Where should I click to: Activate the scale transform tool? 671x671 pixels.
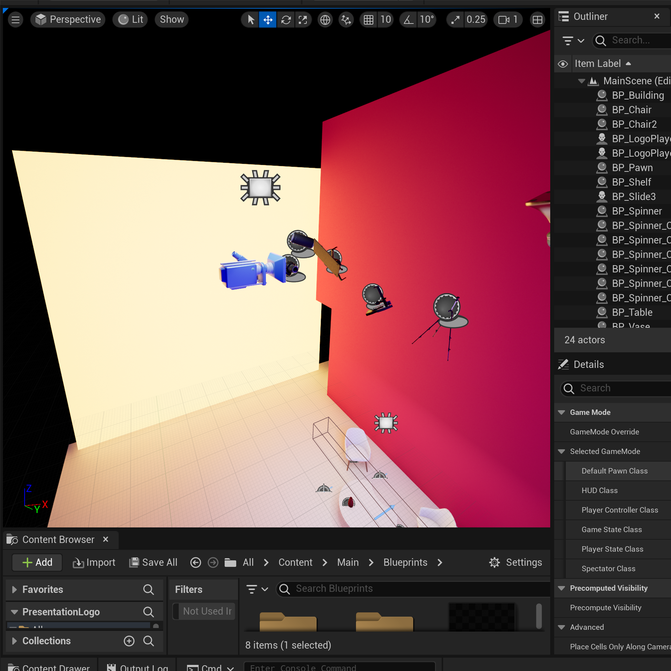(x=303, y=20)
